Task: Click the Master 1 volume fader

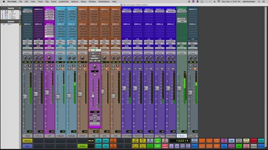Action: click(179, 88)
